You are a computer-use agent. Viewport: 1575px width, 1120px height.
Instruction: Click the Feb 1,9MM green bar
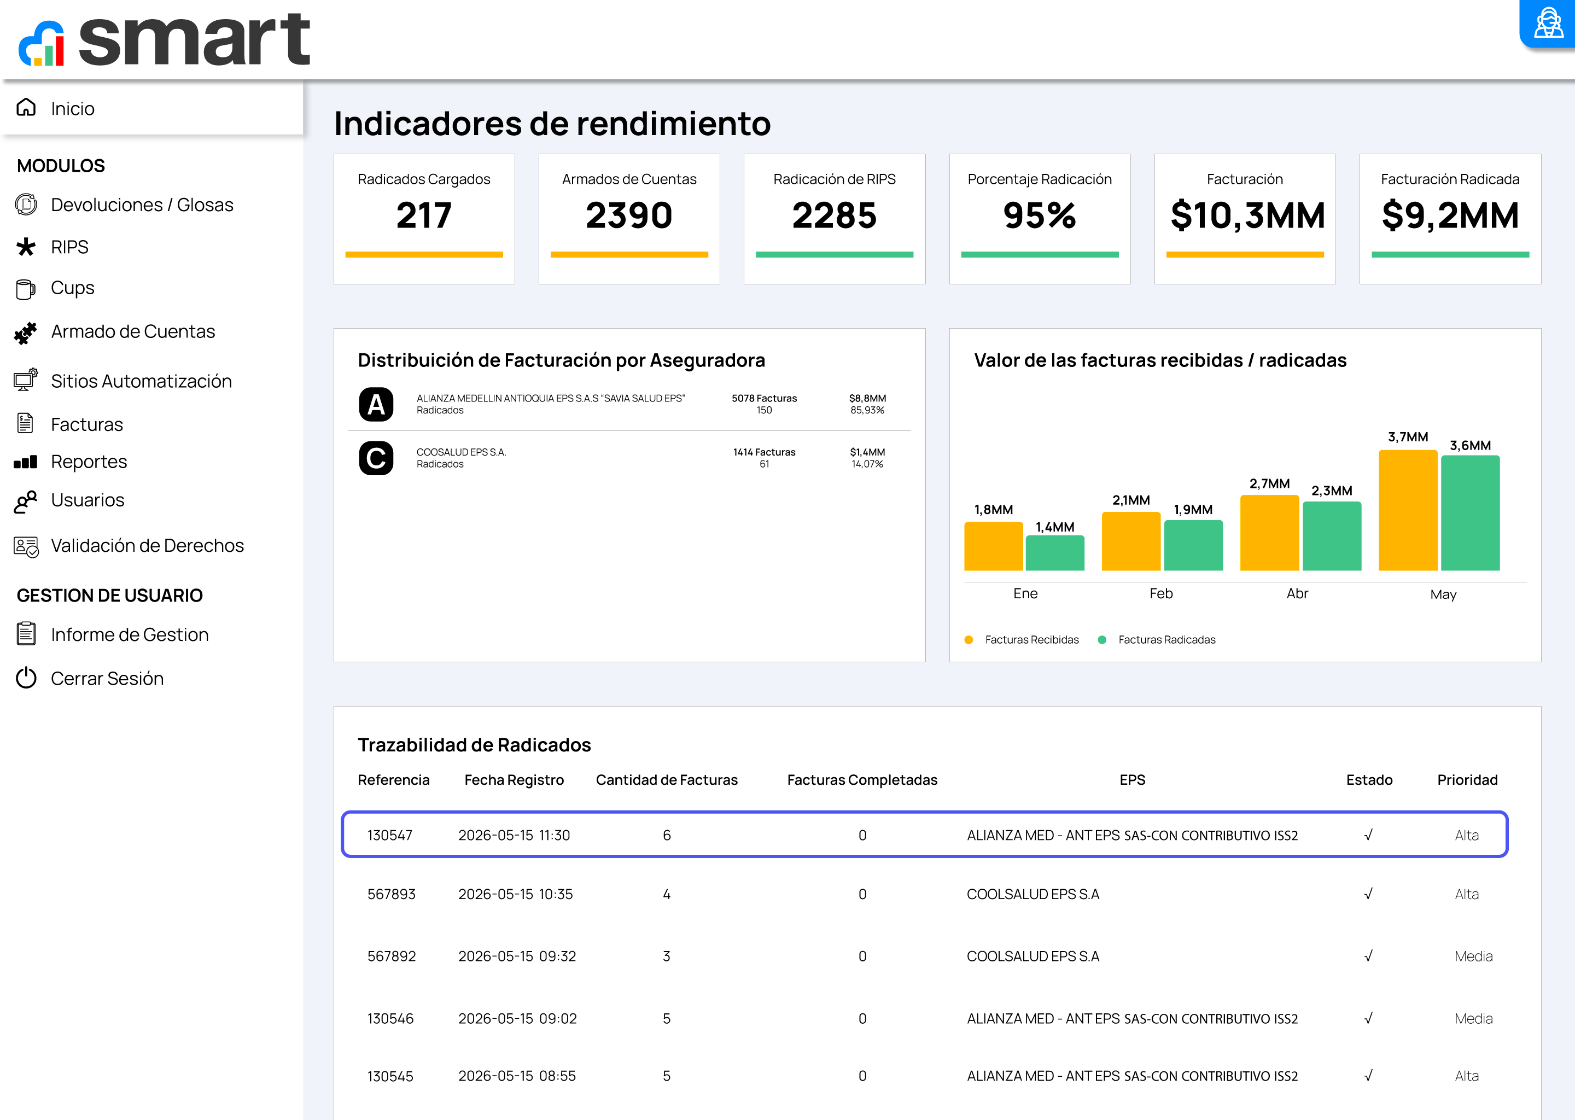coord(1193,546)
